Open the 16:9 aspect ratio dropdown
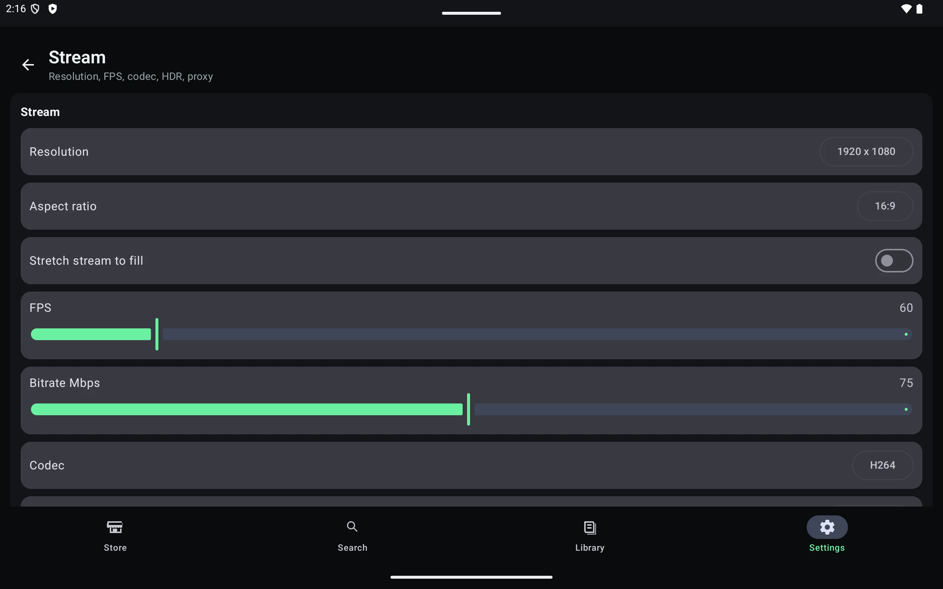The width and height of the screenshot is (943, 589). coord(885,206)
